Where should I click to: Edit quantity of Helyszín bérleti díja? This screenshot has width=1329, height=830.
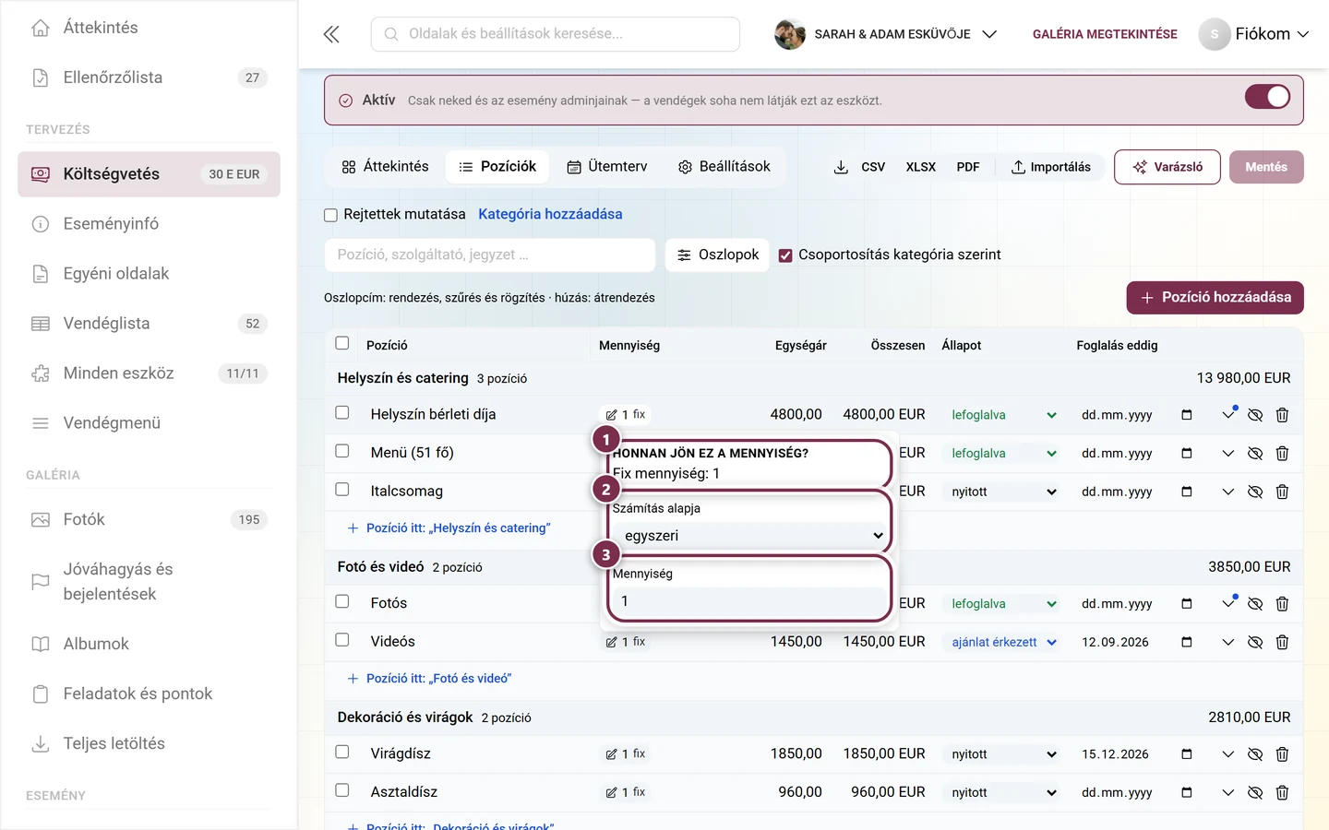click(x=626, y=415)
